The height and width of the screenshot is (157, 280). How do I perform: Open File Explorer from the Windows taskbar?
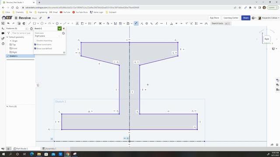coord(39,154)
